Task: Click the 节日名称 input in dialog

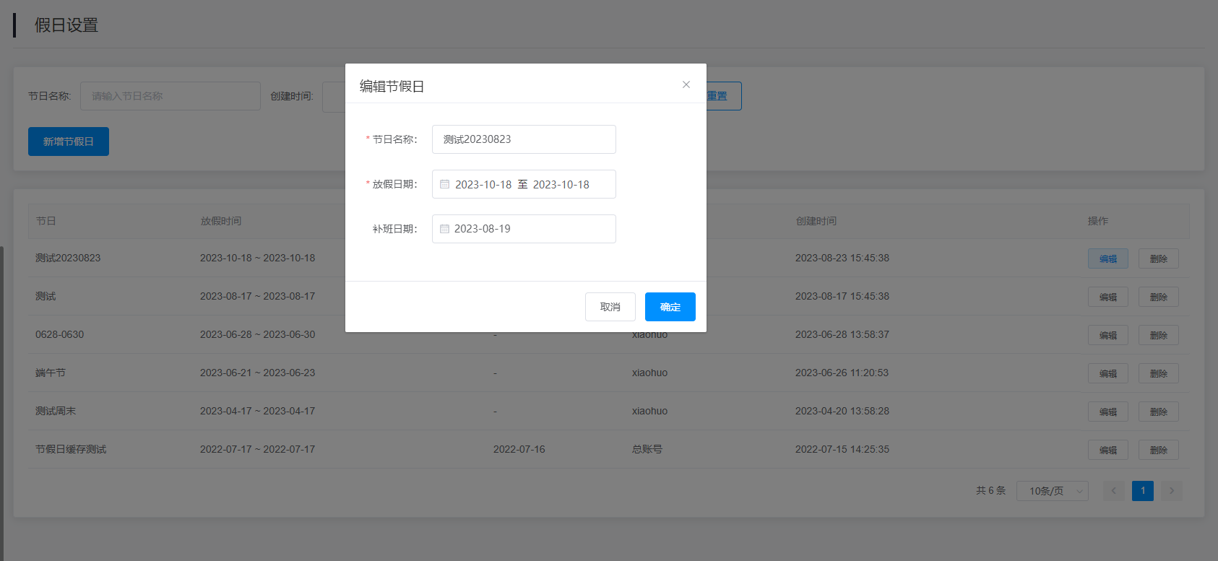Action: click(523, 139)
